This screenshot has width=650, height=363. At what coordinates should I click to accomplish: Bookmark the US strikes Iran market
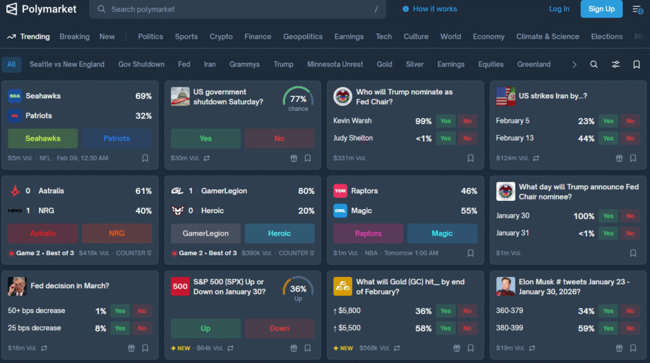(633, 158)
